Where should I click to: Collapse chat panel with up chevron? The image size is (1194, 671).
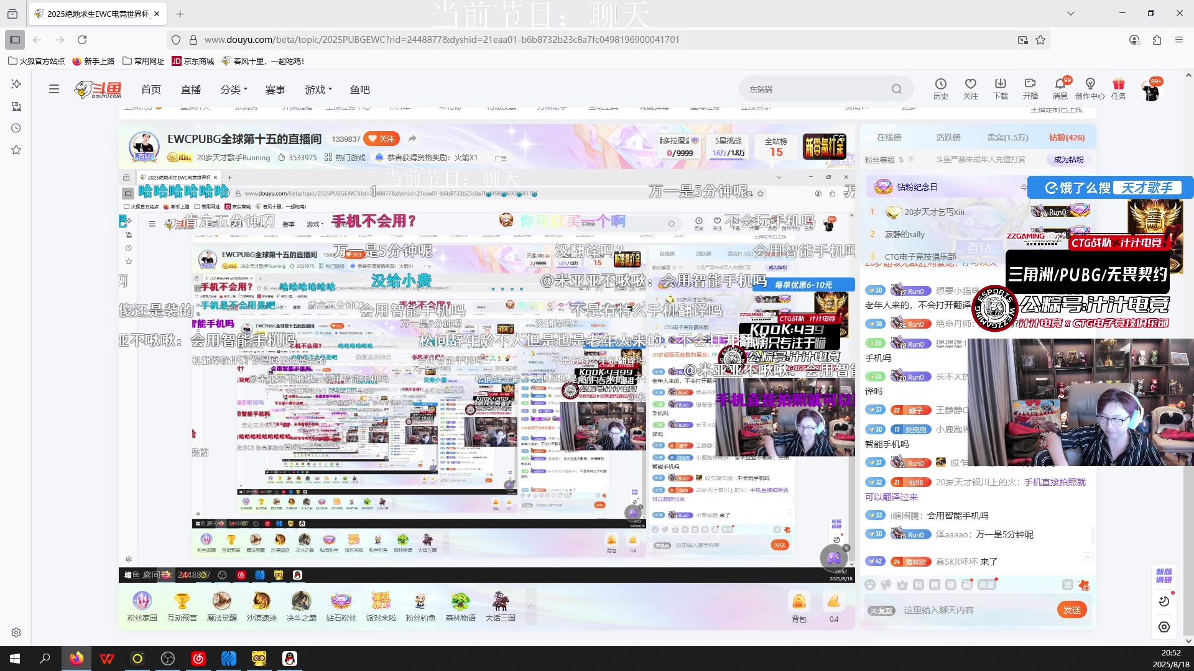pyautogui.click(x=1088, y=557)
